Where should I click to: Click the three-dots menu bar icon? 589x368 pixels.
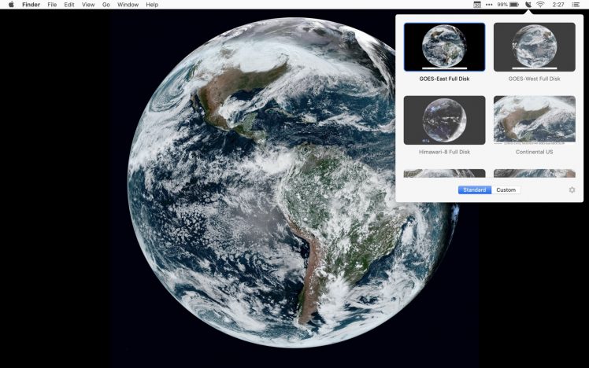(489, 5)
